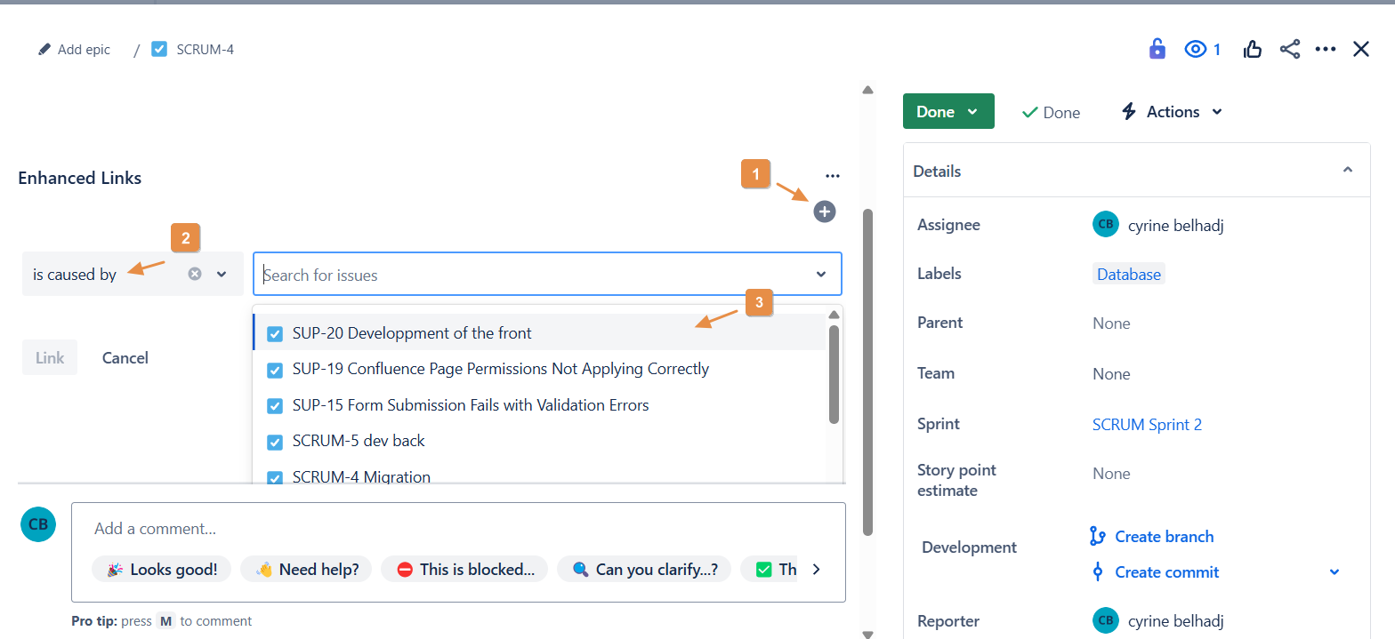Viewport: 1395px width, 639px height.
Task: Click the 'Looks good!' quick comment chip
Action: 161,569
